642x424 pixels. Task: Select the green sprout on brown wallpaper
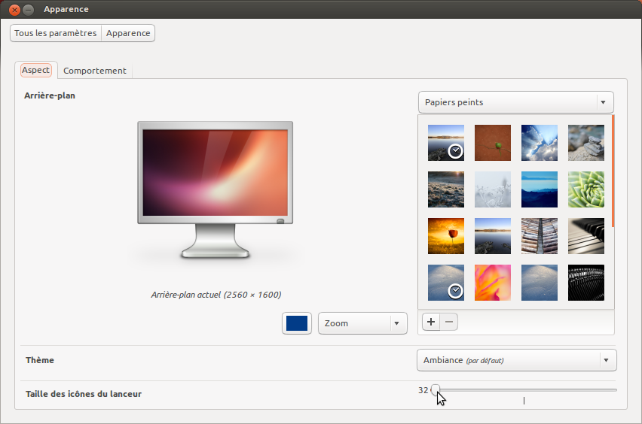coord(493,143)
